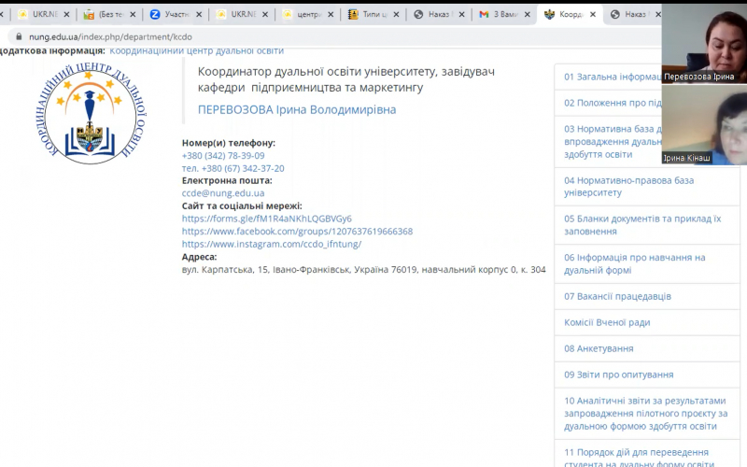Close the 'Типи' tab
This screenshot has width=747, height=467.
396,15
